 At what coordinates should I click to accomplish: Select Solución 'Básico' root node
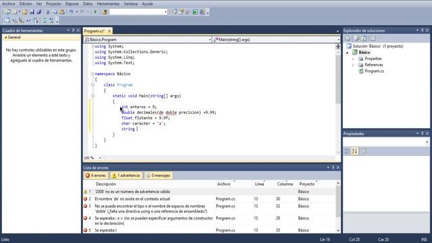click(x=378, y=47)
